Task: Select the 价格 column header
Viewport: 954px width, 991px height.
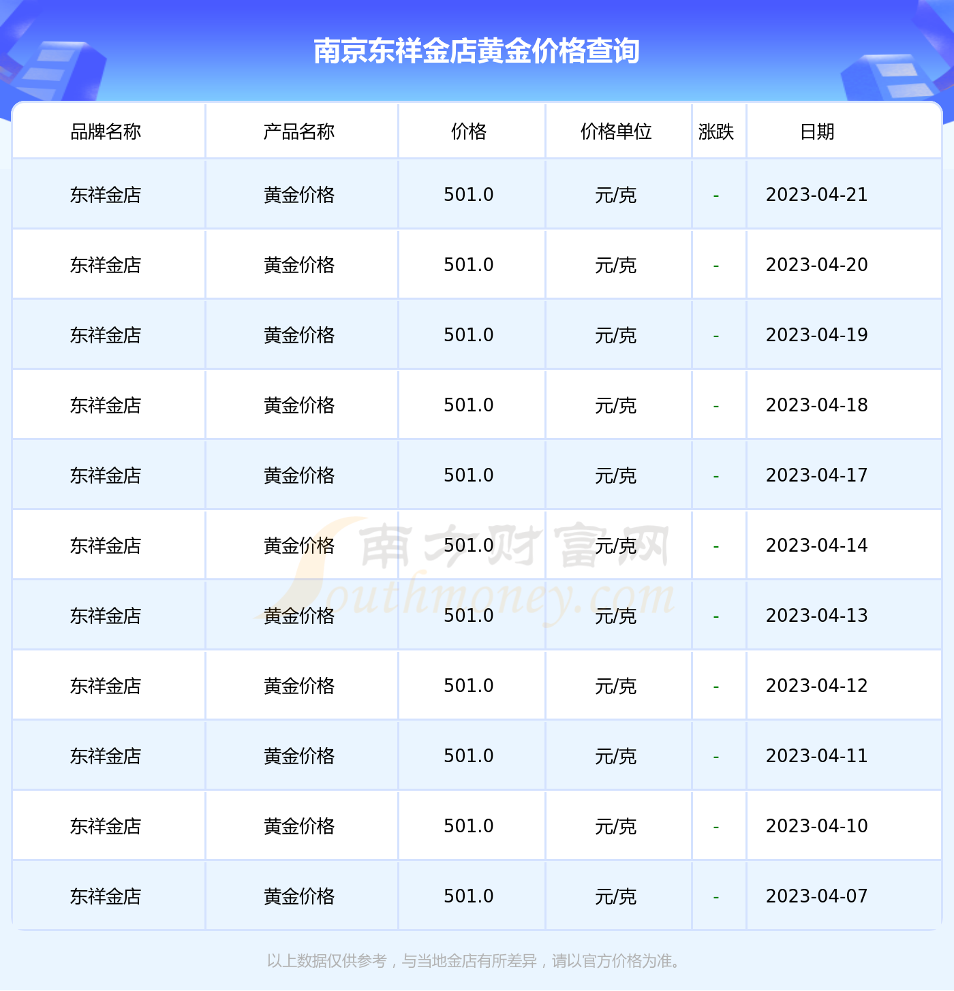Action: [469, 131]
